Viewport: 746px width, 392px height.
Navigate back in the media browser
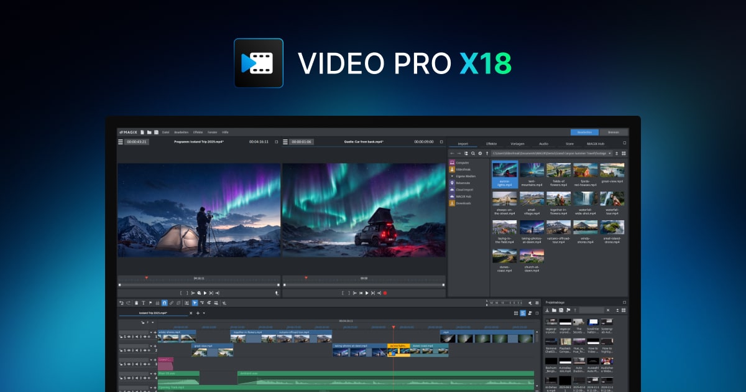pyautogui.click(x=452, y=153)
